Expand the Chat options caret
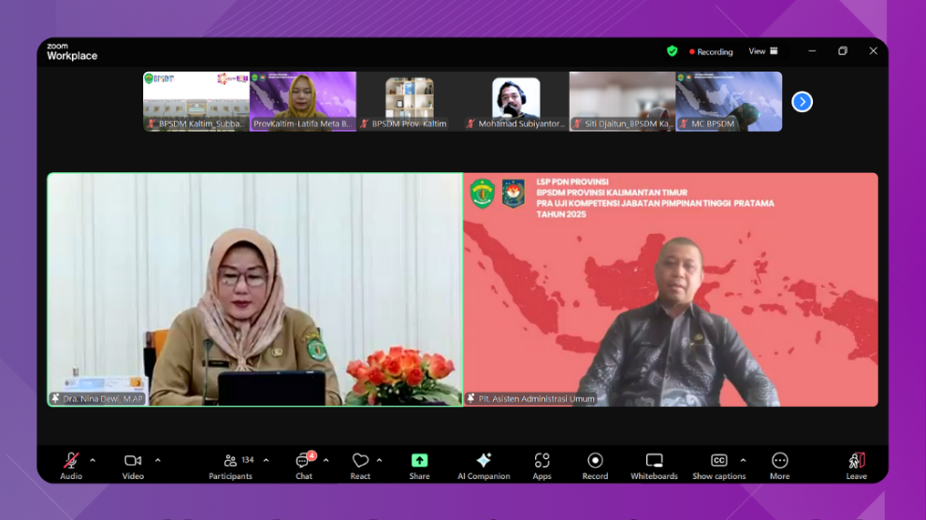This screenshot has width=926, height=520. (326, 460)
